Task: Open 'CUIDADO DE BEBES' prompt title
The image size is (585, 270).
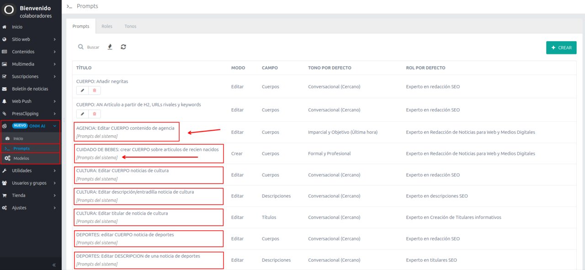Action: point(147,149)
